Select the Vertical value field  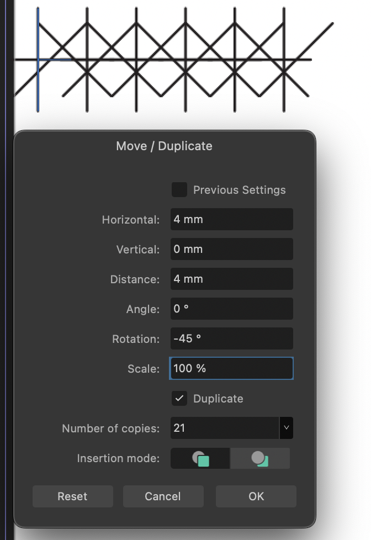231,249
